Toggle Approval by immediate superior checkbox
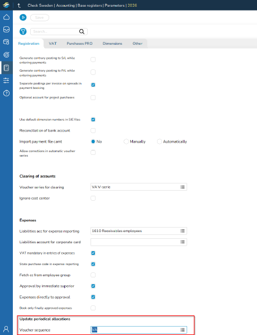The image size is (257, 335). coord(93,286)
